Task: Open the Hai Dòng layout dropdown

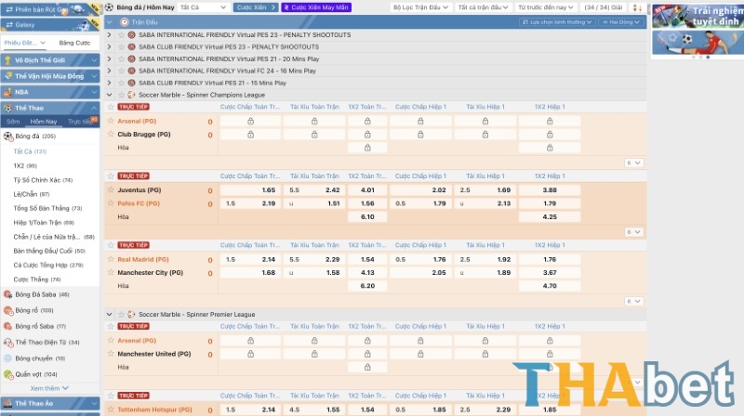Action: tap(620, 21)
